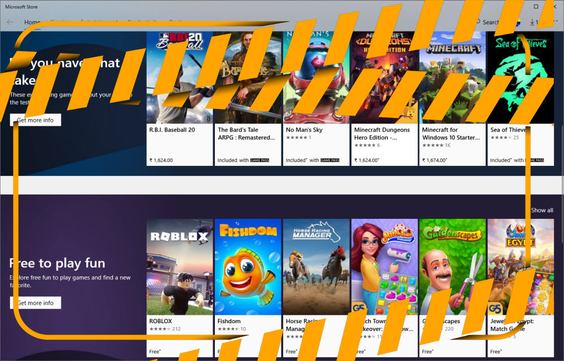Open the ROBLOX game thumbnail

click(x=179, y=267)
